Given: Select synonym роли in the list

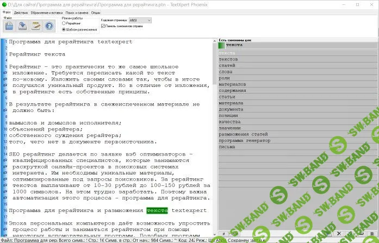Looking at the screenshot, I should 298,78.
